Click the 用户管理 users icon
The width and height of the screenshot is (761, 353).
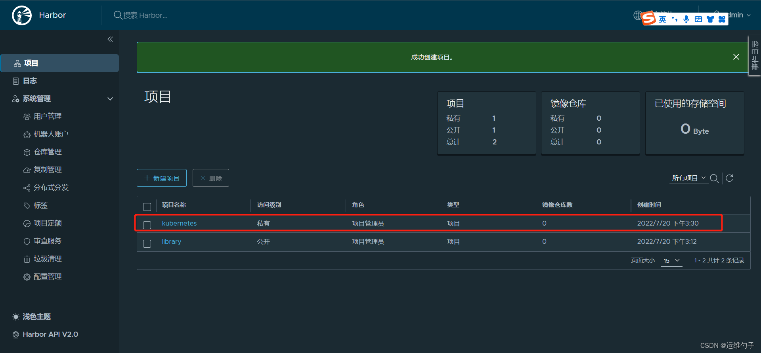[x=27, y=117]
